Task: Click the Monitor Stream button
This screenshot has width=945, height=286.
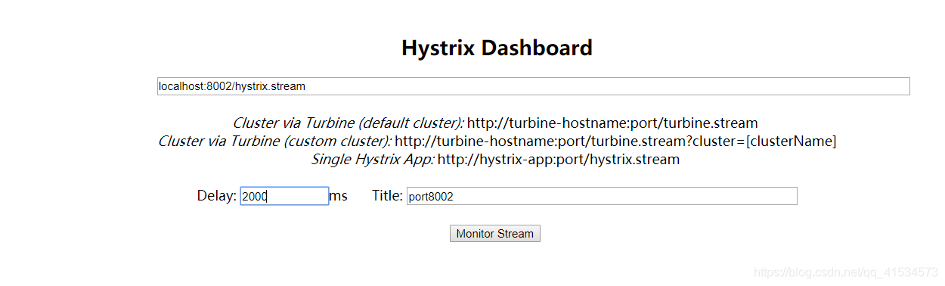Action: [495, 233]
